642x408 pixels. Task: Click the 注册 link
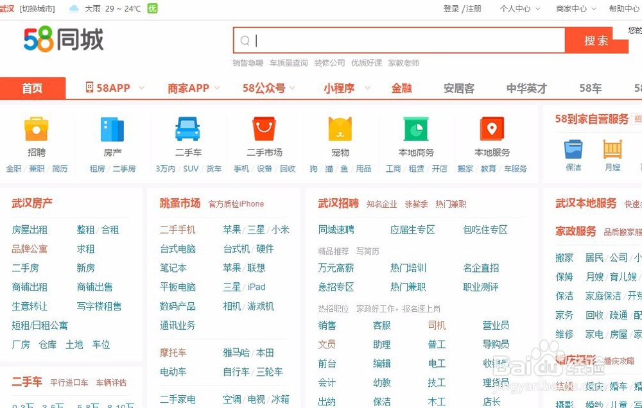(474, 8)
